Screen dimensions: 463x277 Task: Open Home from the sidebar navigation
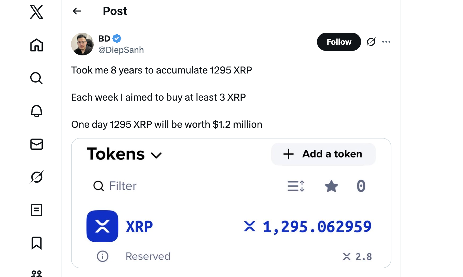coord(36,45)
